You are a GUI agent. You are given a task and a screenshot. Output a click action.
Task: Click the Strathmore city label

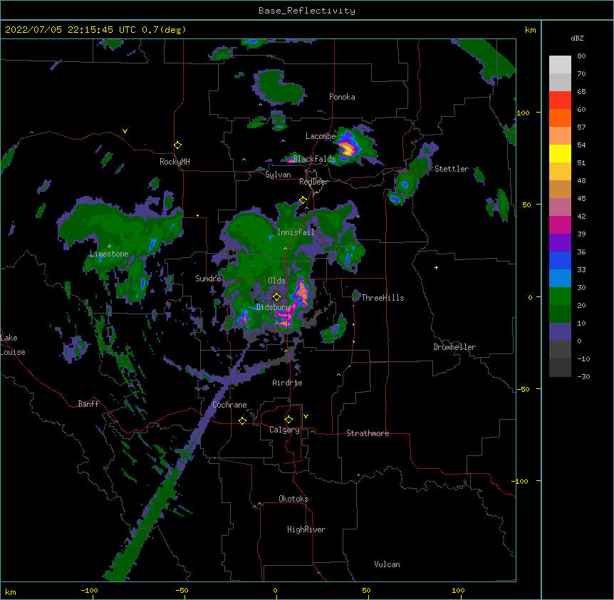click(368, 433)
